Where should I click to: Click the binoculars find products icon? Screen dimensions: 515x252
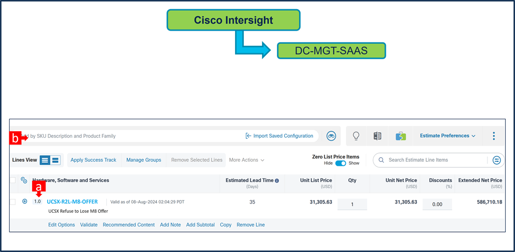332,136
